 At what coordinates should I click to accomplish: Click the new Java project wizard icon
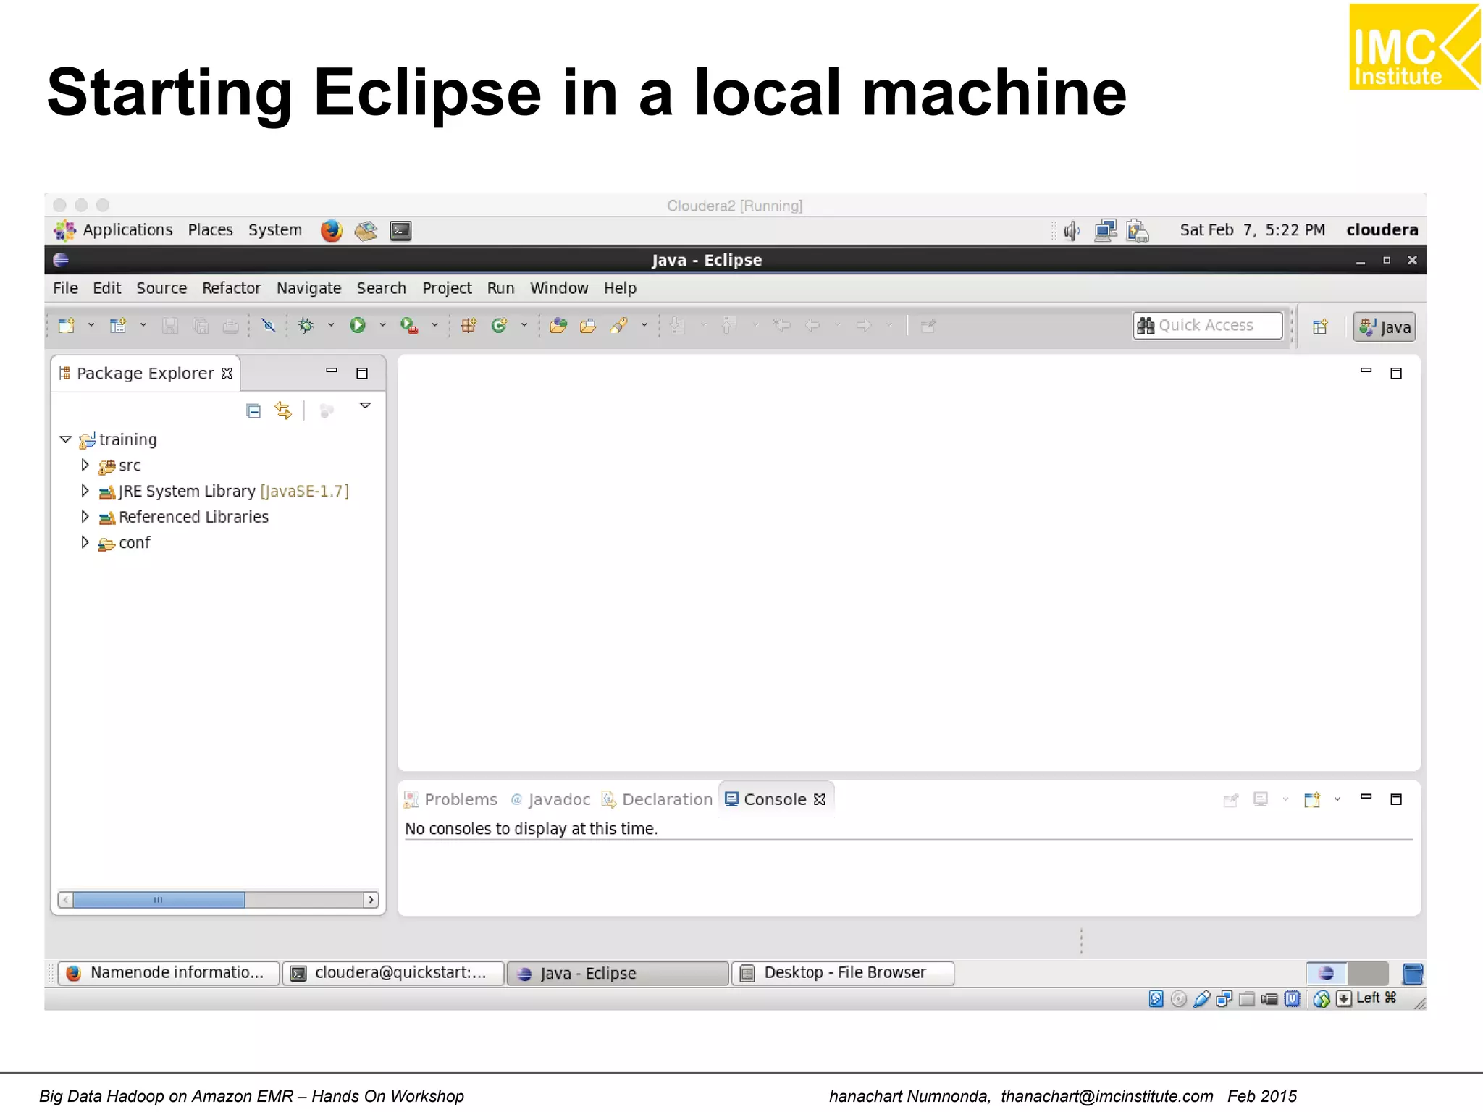pyautogui.click(x=117, y=326)
